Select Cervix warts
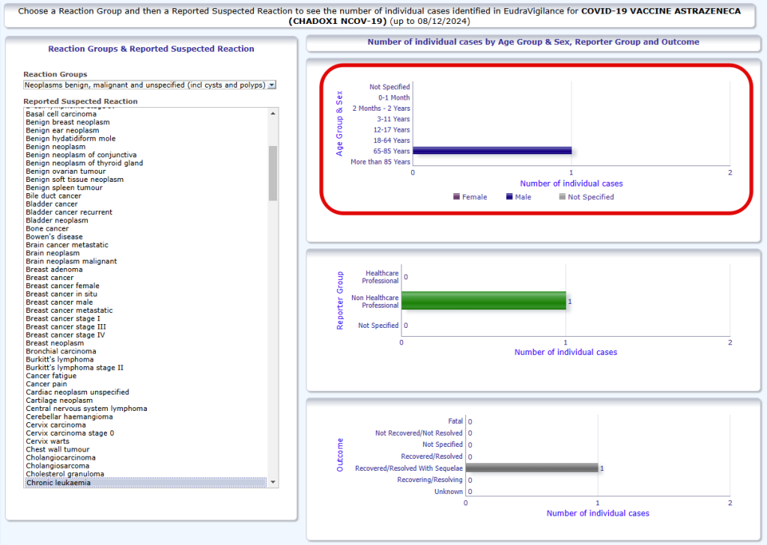 pyautogui.click(x=47, y=442)
